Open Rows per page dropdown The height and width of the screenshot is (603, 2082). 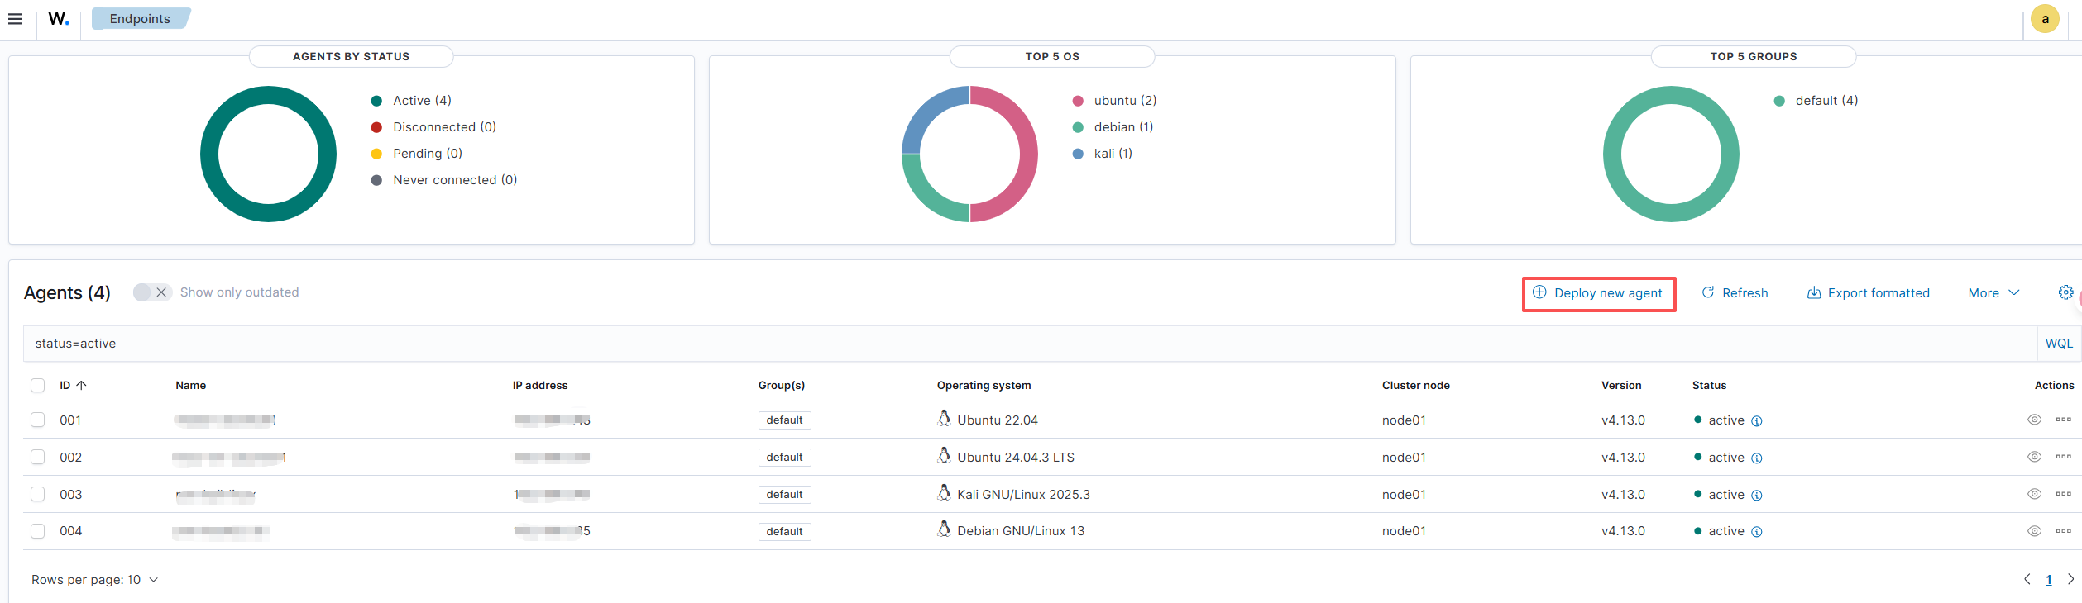[94, 580]
